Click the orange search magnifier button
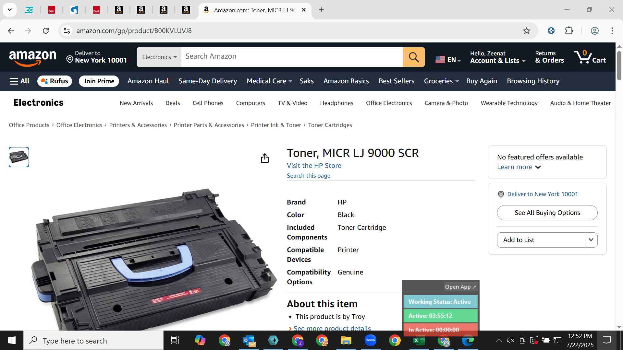This screenshot has width=623, height=350. pyautogui.click(x=414, y=57)
